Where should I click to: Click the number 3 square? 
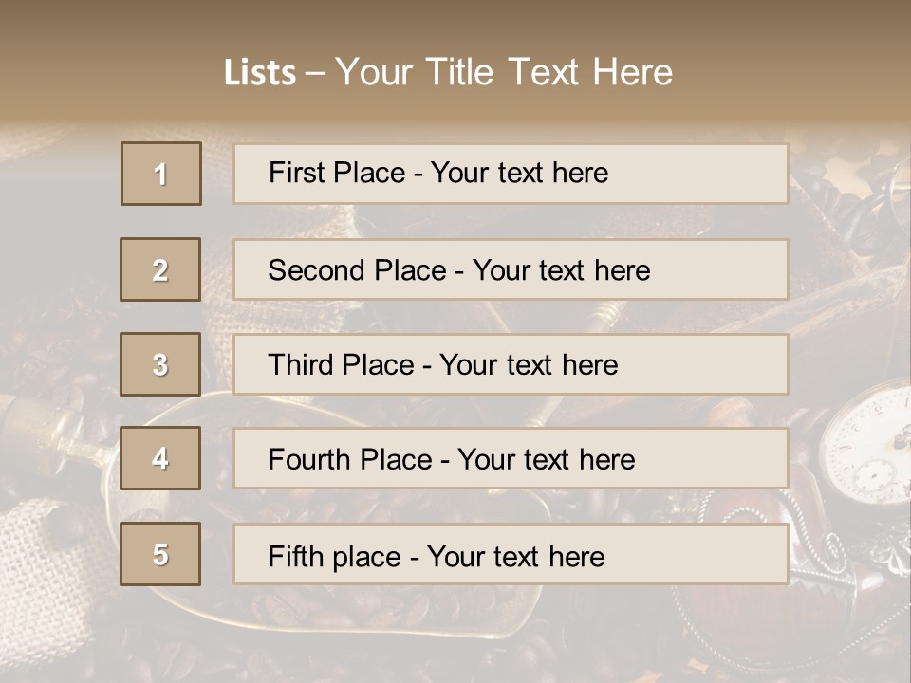point(160,364)
